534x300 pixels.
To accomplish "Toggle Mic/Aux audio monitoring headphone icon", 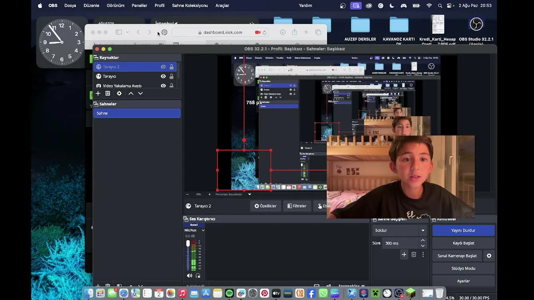I will click(198, 275).
